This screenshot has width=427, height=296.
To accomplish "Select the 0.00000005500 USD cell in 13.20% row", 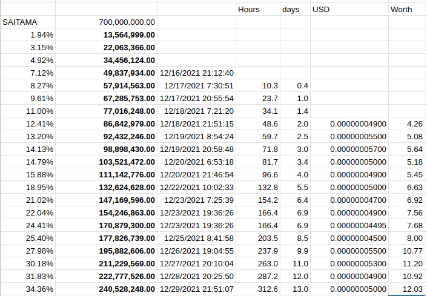I will (x=349, y=136).
